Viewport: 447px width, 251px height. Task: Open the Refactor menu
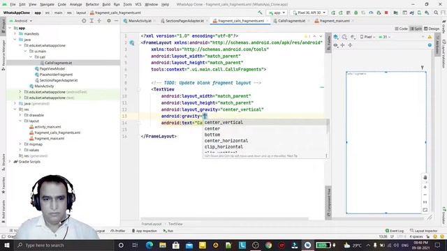point(92,4)
